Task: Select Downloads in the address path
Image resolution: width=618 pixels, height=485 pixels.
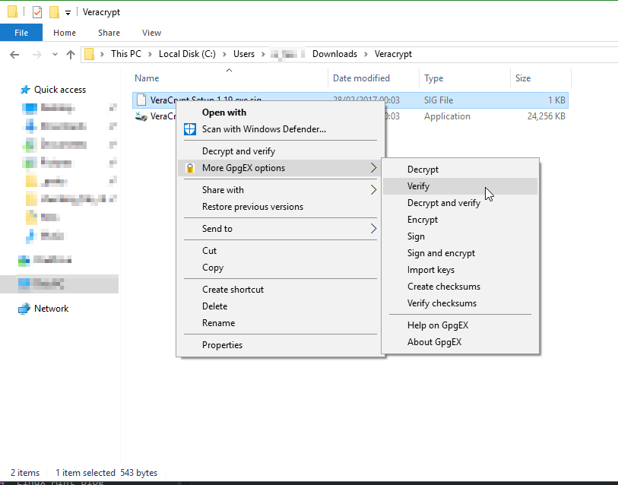Action: coord(334,54)
